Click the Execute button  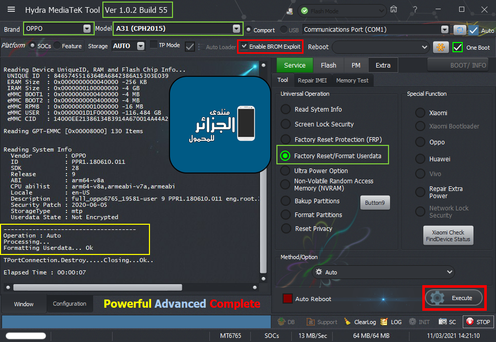(455, 297)
